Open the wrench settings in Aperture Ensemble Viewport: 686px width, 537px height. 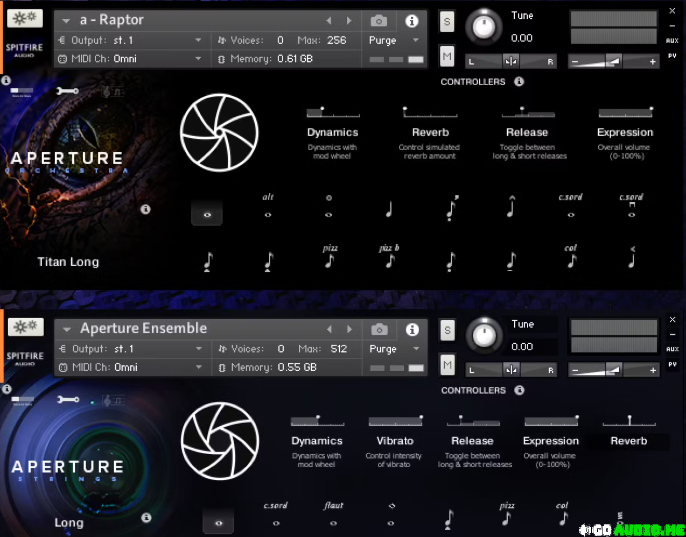pyautogui.click(x=68, y=399)
